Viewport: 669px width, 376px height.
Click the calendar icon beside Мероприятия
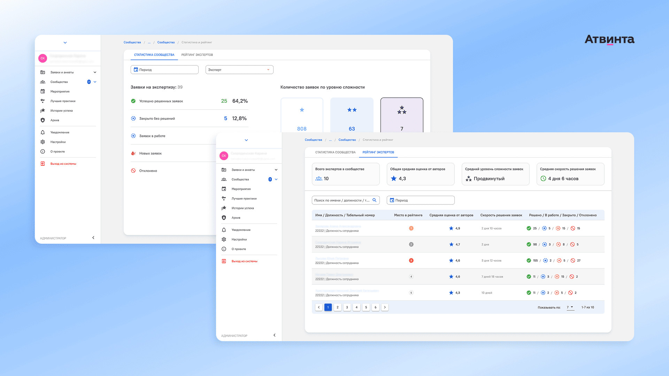[x=224, y=189]
